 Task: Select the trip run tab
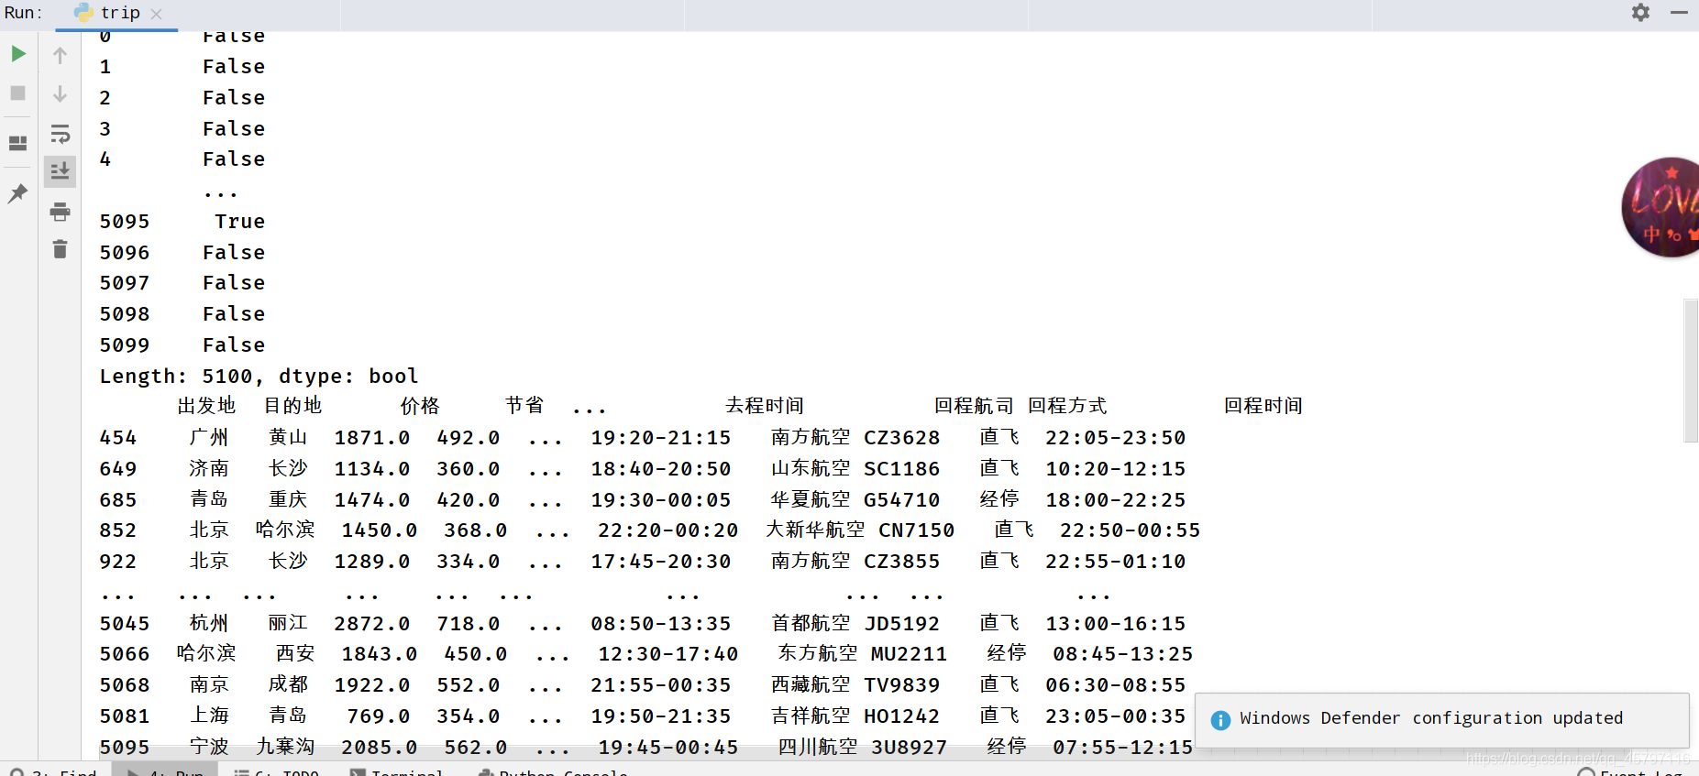(116, 14)
